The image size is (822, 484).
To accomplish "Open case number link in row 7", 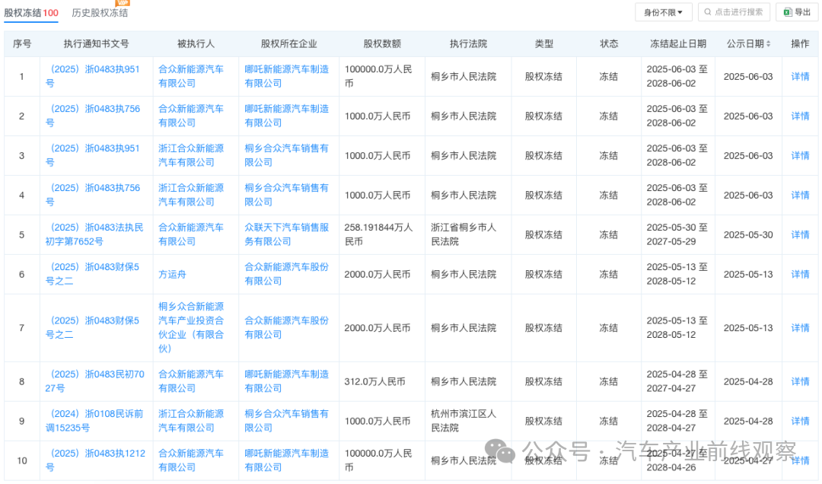I will coord(92,328).
